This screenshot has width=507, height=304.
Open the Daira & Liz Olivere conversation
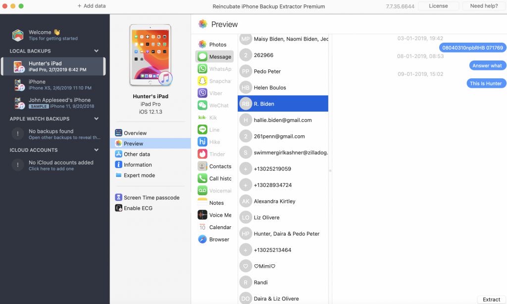point(283,299)
